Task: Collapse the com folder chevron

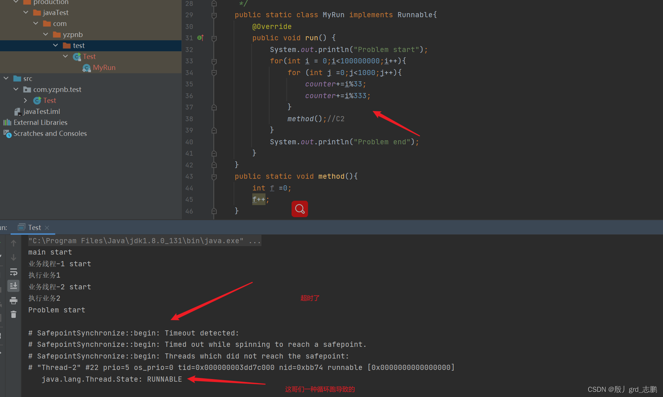Action: [36, 23]
